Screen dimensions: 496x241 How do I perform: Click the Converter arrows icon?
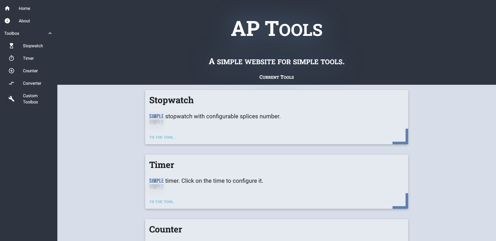[11, 83]
